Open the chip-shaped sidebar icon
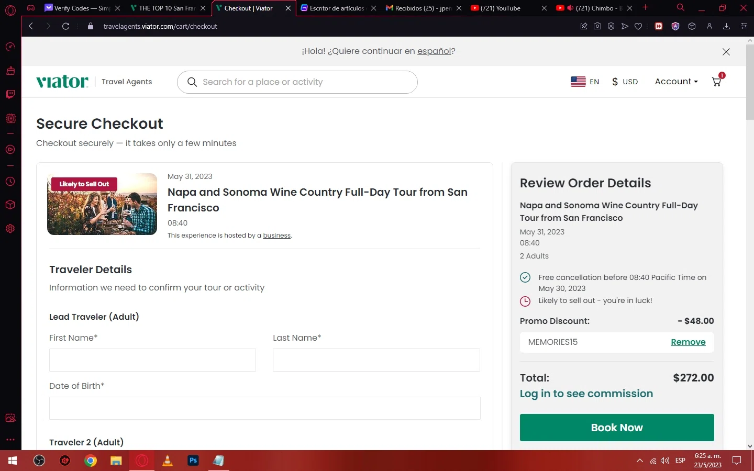The height and width of the screenshot is (471, 754). [10, 118]
